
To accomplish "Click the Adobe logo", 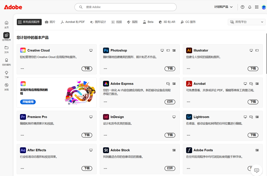I will (x=13, y=7).
